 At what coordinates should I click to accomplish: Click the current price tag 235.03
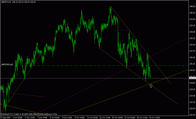(192, 78)
